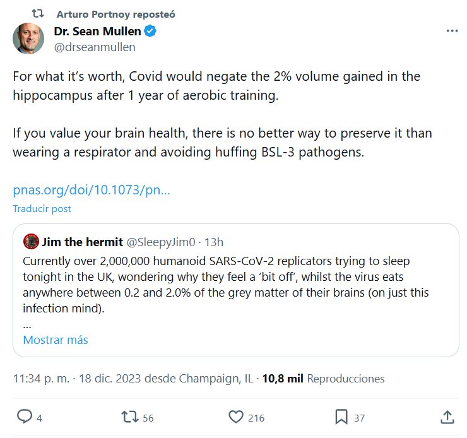The image size is (467, 438).
Task: Open the share post icon
Action: [446, 417]
